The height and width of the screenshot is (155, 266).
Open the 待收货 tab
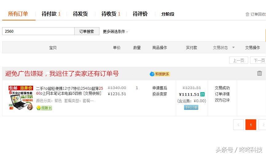(111, 14)
